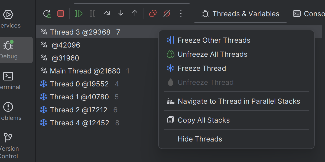
Task: Open the Terminal tool window
Action: tap(8, 80)
